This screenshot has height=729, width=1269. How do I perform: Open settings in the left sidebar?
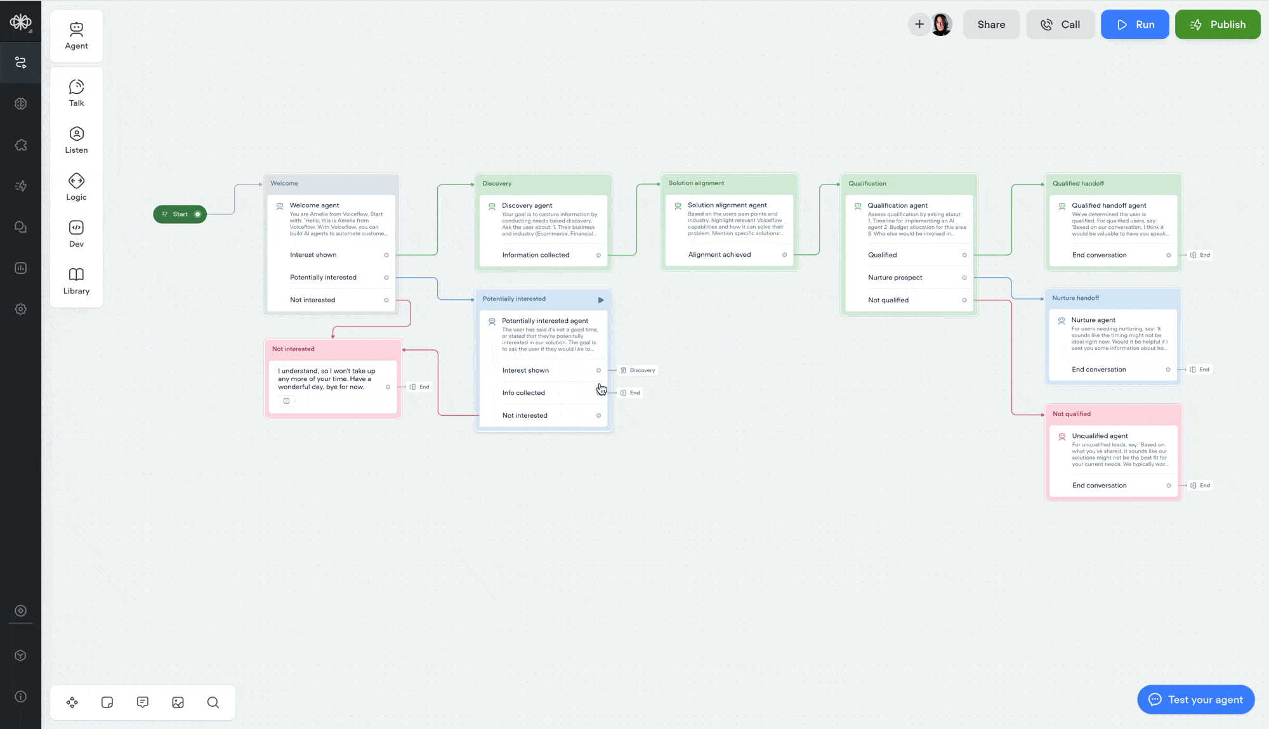pyautogui.click(x=20, y=309)
